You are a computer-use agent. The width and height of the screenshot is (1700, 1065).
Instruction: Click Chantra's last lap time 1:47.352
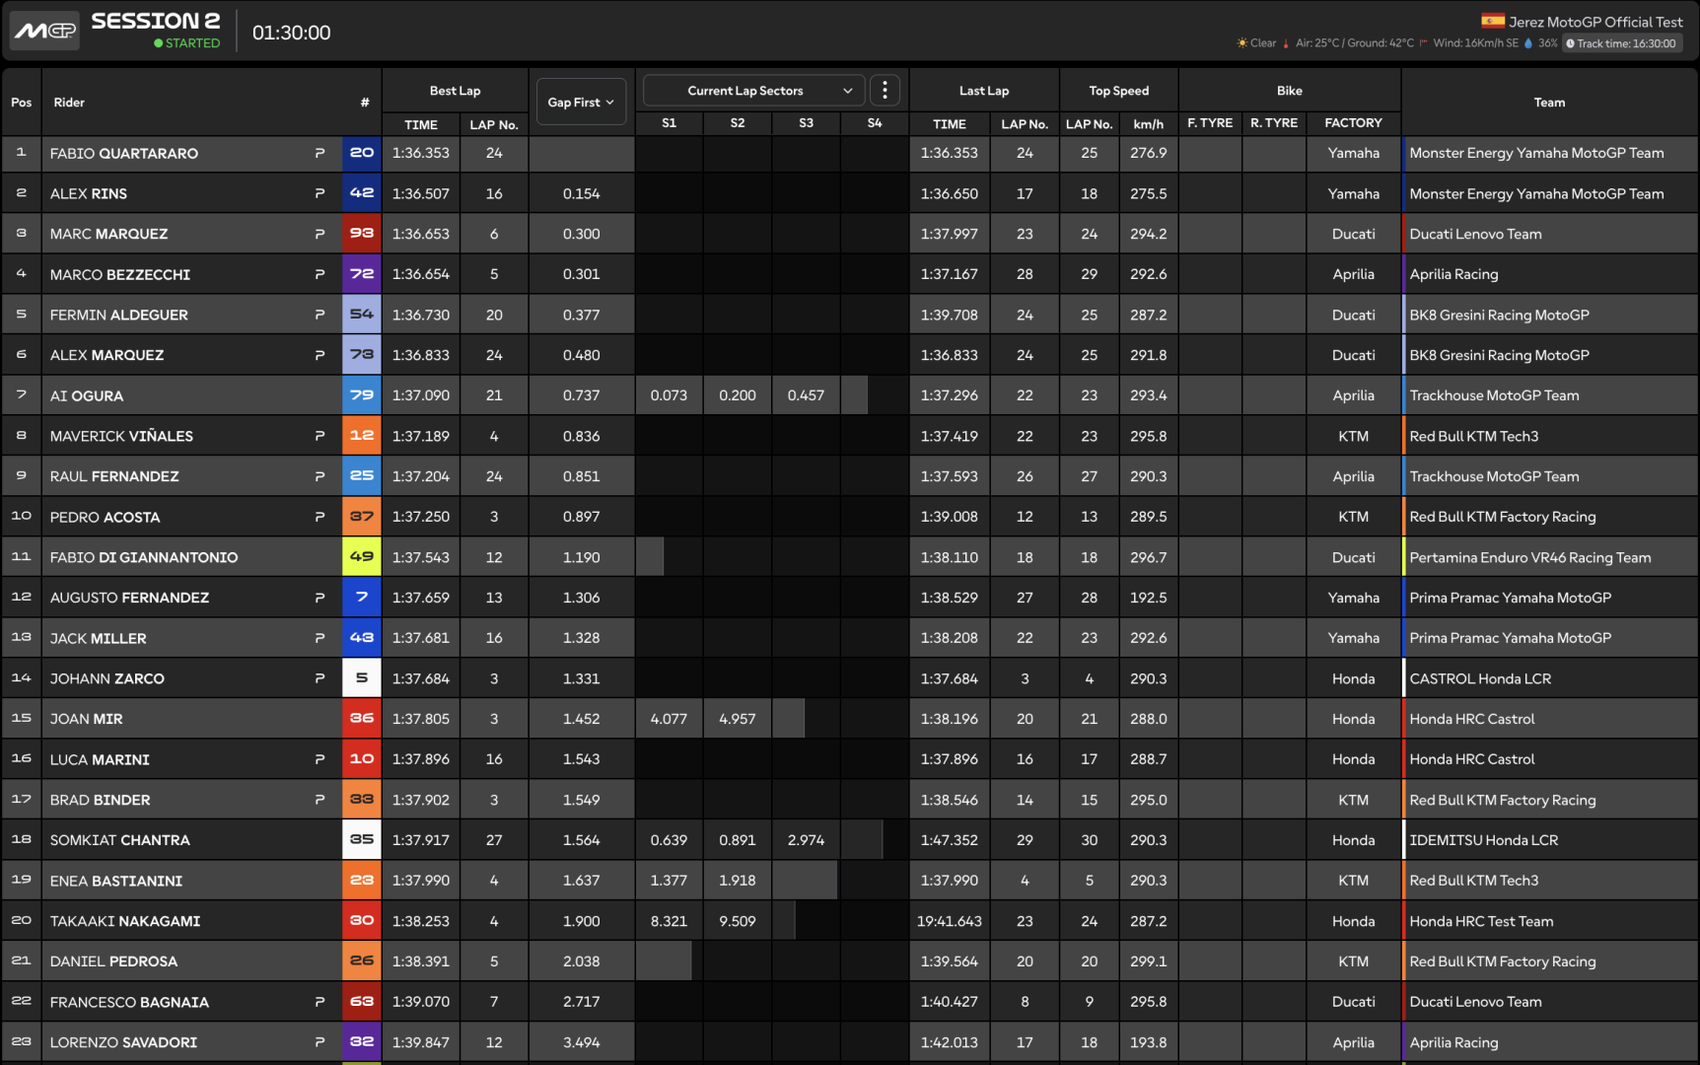tap(950, 840)
